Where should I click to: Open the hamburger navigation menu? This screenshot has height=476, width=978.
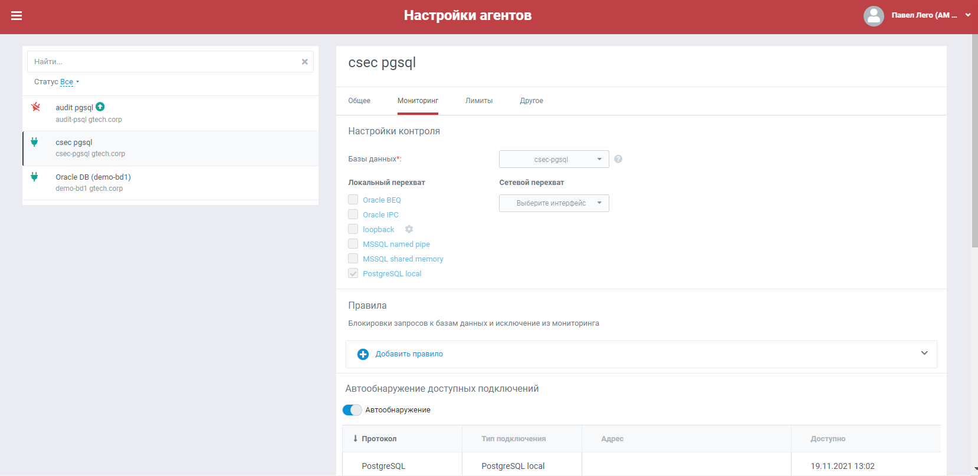point(17,16)
